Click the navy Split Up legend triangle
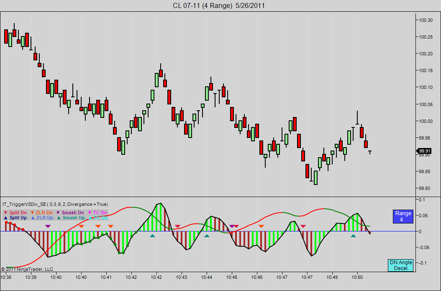 6,218
